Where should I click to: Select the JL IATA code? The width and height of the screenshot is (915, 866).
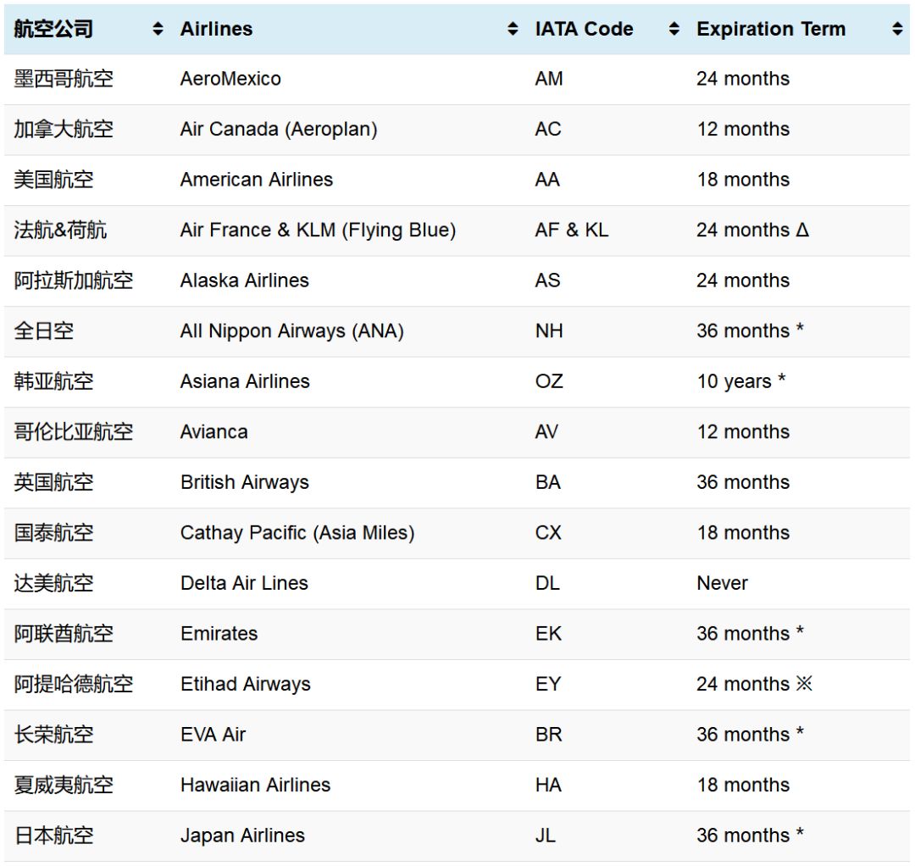(546, 835)
